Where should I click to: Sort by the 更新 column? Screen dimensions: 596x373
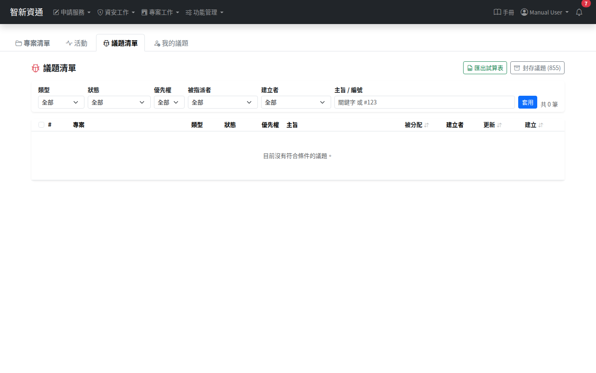493,125
